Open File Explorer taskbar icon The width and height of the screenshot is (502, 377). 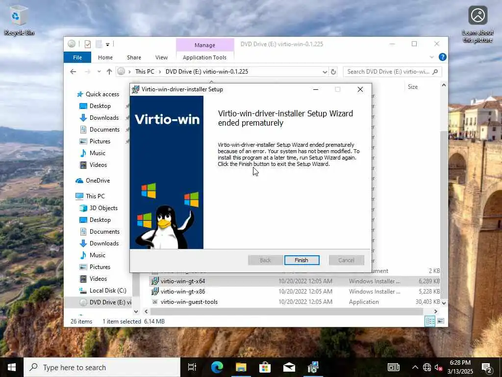click(241, 367)
